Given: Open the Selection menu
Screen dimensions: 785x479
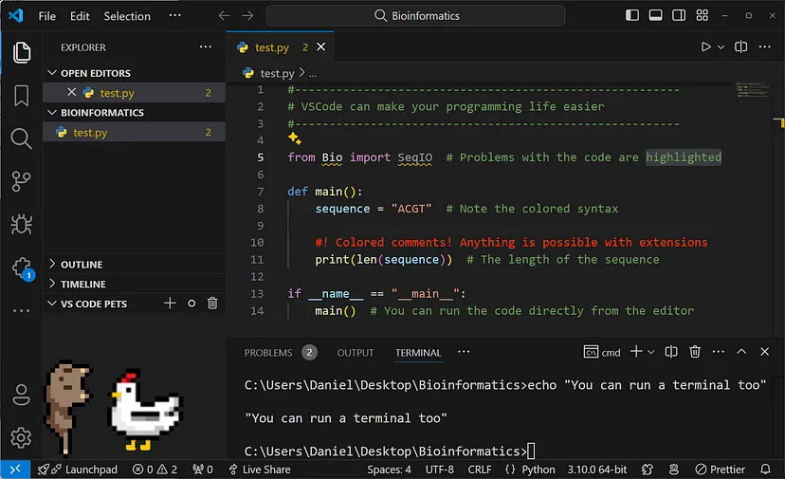Looking at the screenshot, I should tap(127, 16).
